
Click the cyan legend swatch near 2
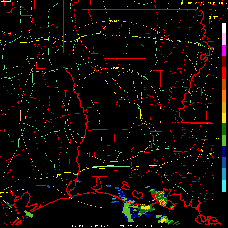pos(224,186)
